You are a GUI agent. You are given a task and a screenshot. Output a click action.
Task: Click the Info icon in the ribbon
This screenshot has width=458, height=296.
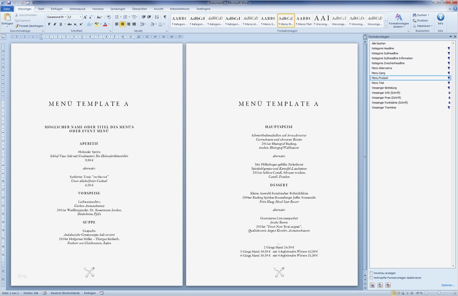click(x=441, y=19)
